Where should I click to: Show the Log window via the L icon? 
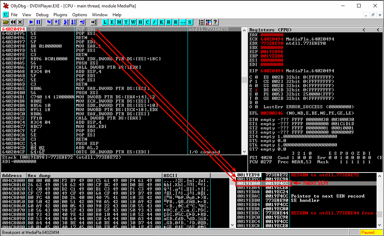click(x=105, y=22)
